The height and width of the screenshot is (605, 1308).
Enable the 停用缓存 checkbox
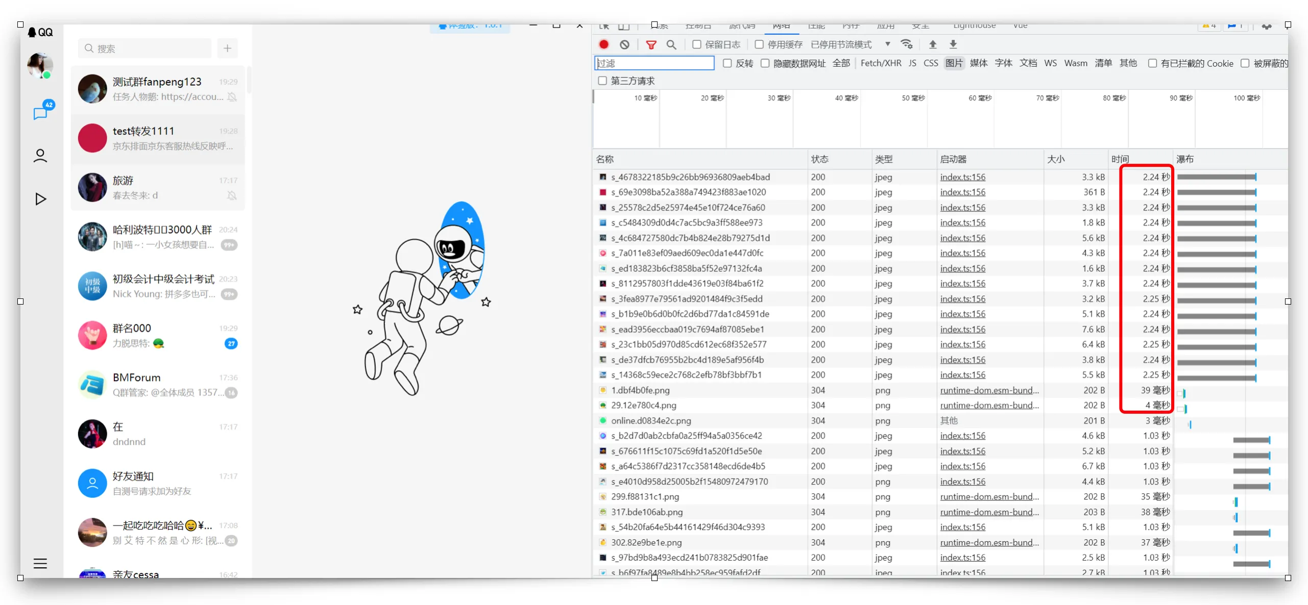759,44
